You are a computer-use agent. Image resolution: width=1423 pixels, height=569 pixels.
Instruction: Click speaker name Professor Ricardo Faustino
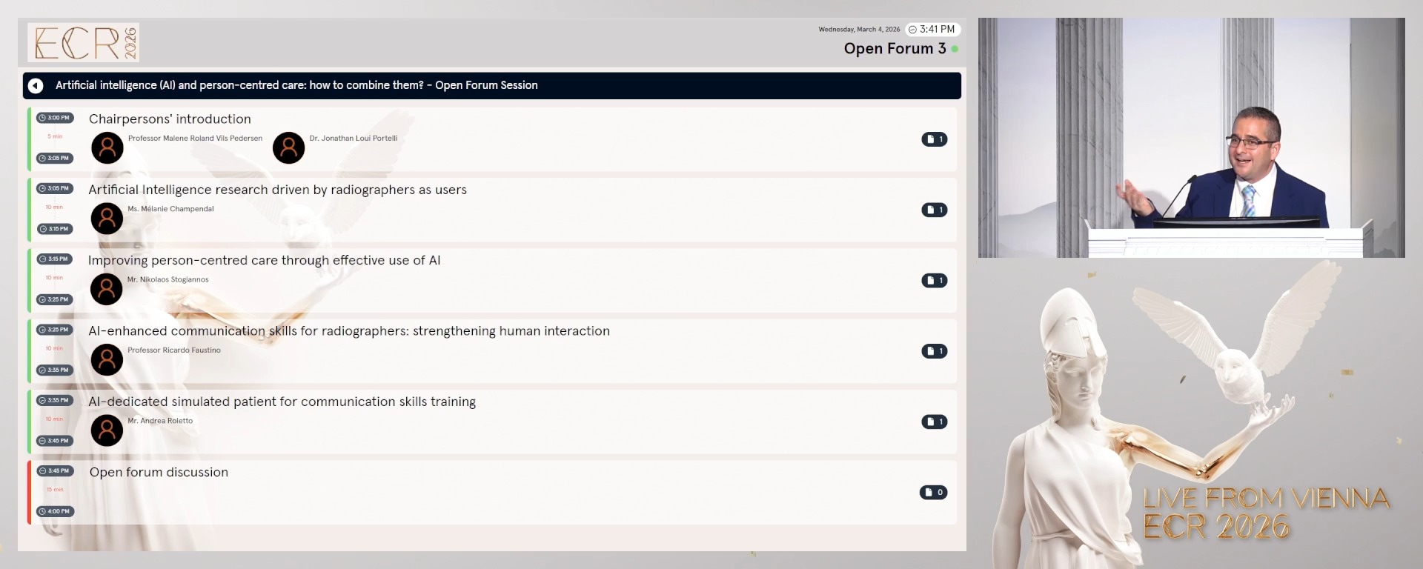[174, 350]
